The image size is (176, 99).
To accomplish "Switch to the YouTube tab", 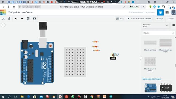I will click(52, 2).
